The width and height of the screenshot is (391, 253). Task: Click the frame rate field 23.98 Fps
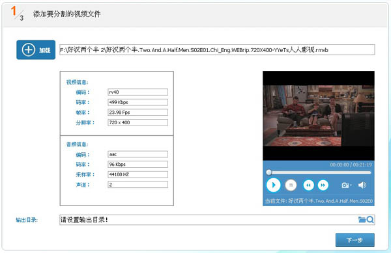point(138,113)
